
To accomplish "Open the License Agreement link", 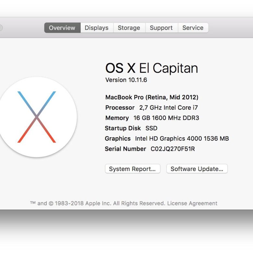I will click(192, 203).
